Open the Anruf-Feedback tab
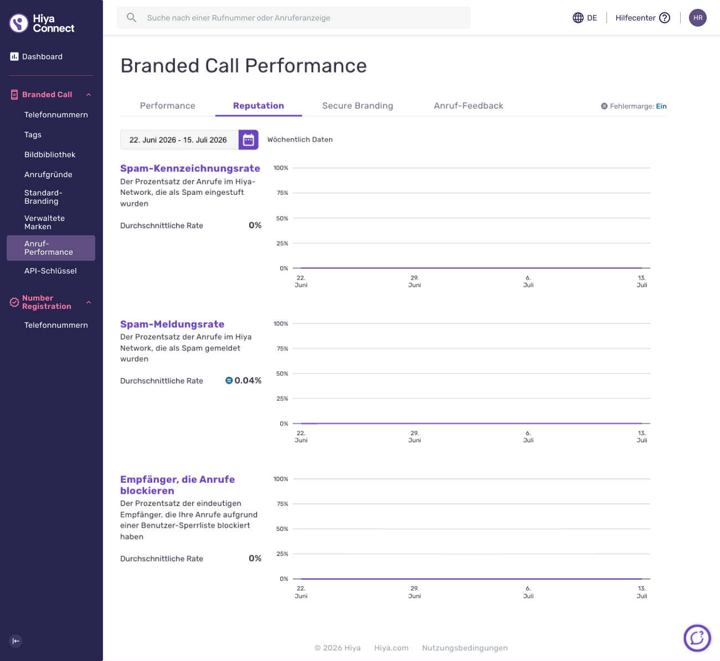Image resolution: width=720 pixels, height=661 pixels. 469,106
